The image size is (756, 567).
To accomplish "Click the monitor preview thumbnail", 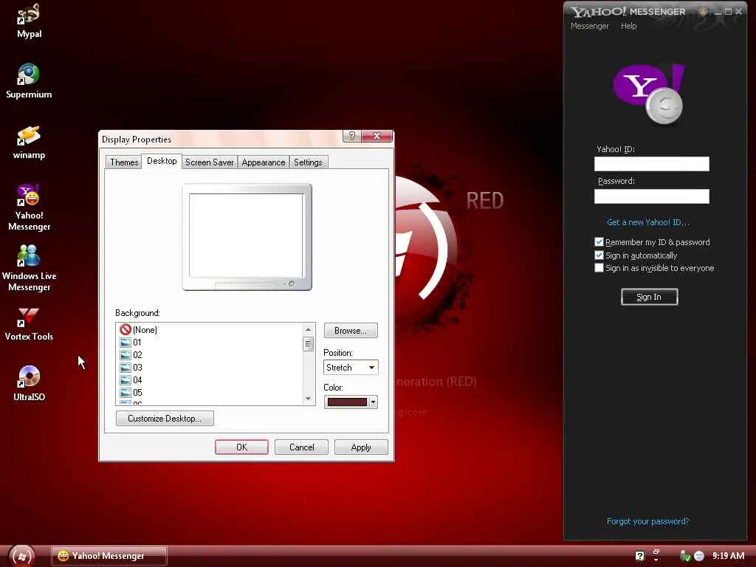I will [247, 237].
